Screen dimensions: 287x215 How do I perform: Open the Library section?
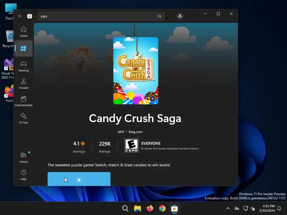[24, 158]
